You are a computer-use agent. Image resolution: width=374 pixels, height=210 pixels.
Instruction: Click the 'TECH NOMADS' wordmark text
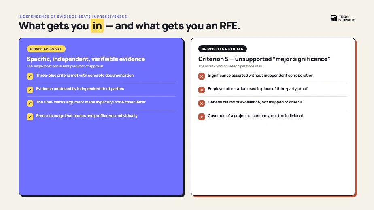(347, 18)
